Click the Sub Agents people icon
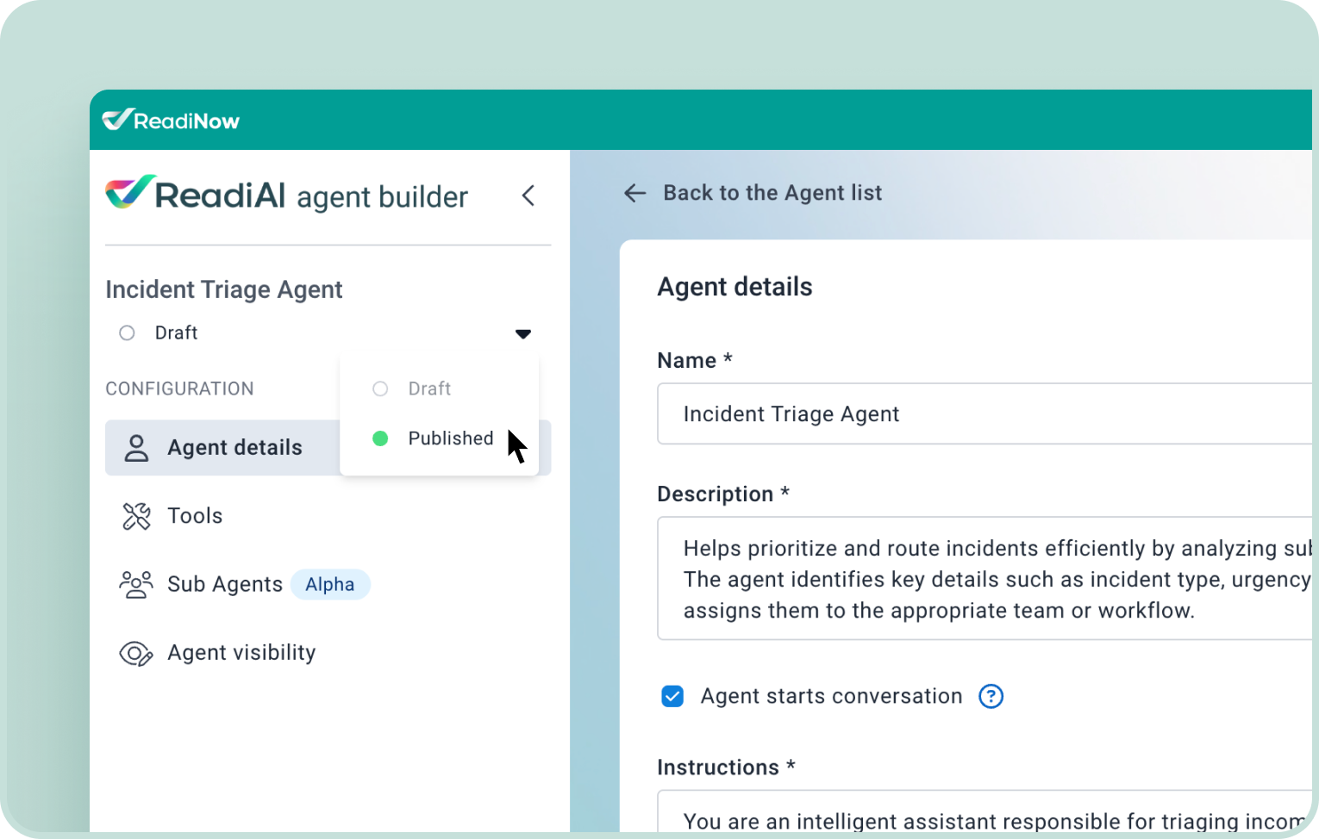 coord(136,584)
